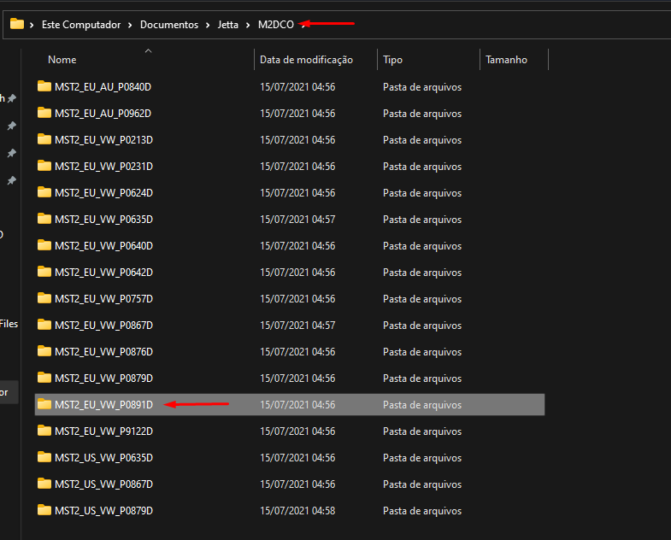Select folder name MST2_EU_VW_P9122D
Screen dimensions: 671x540
click(103, 431)
